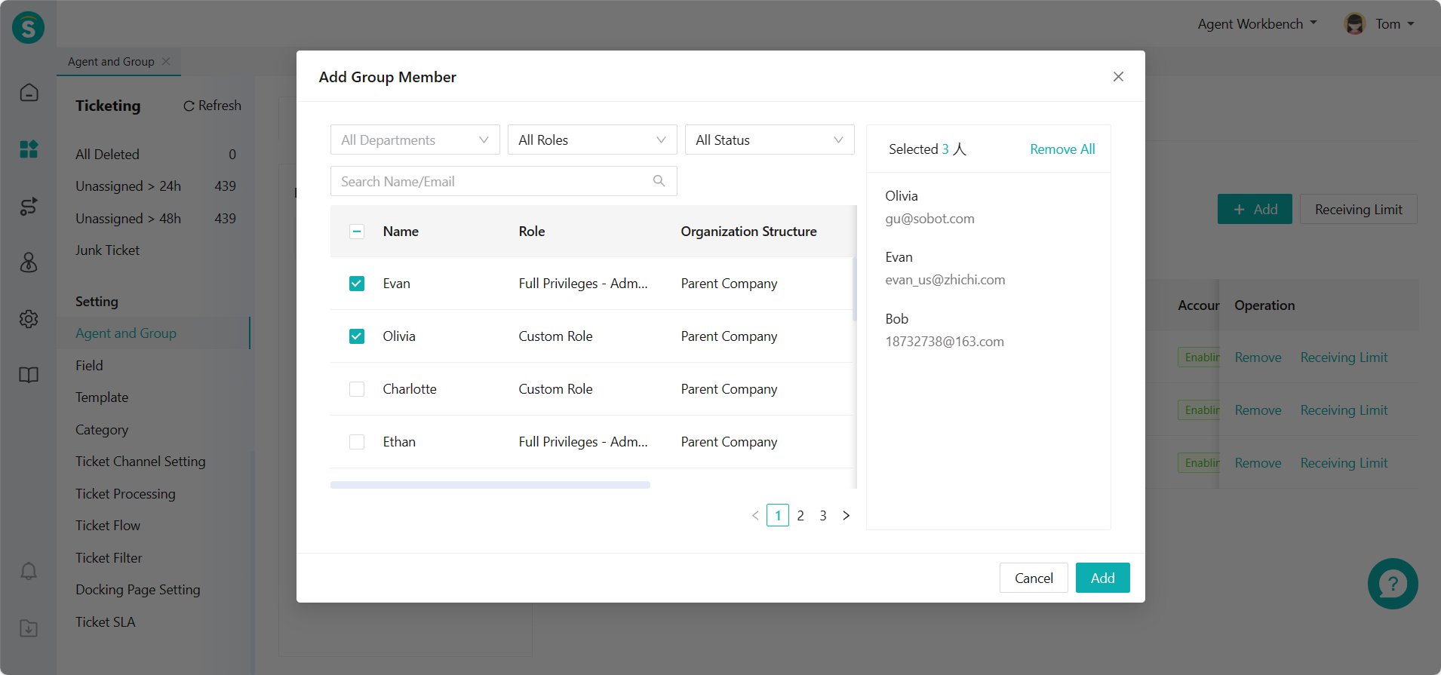Screen dimensions: 1441x675
Task: Confirm with the dialog Add button
Action: [1102, 578]
